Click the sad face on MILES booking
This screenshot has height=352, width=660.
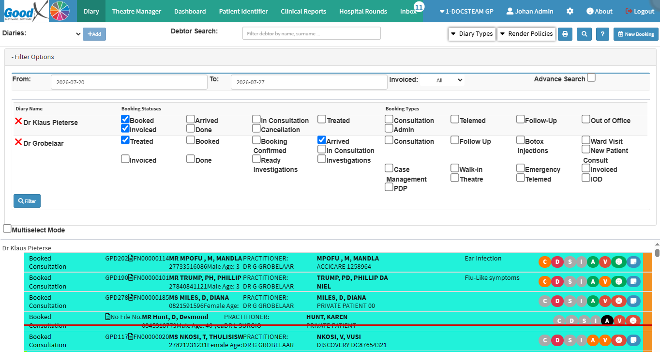click(x=618, y=301)
